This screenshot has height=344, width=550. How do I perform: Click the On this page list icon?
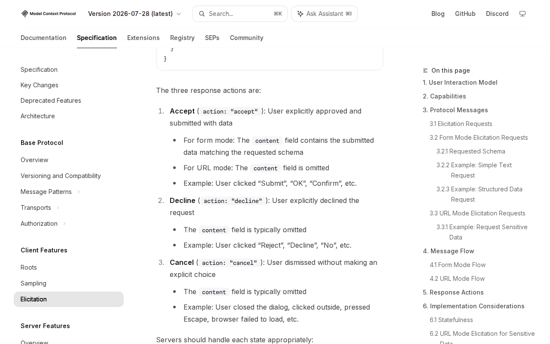point(425,71)
